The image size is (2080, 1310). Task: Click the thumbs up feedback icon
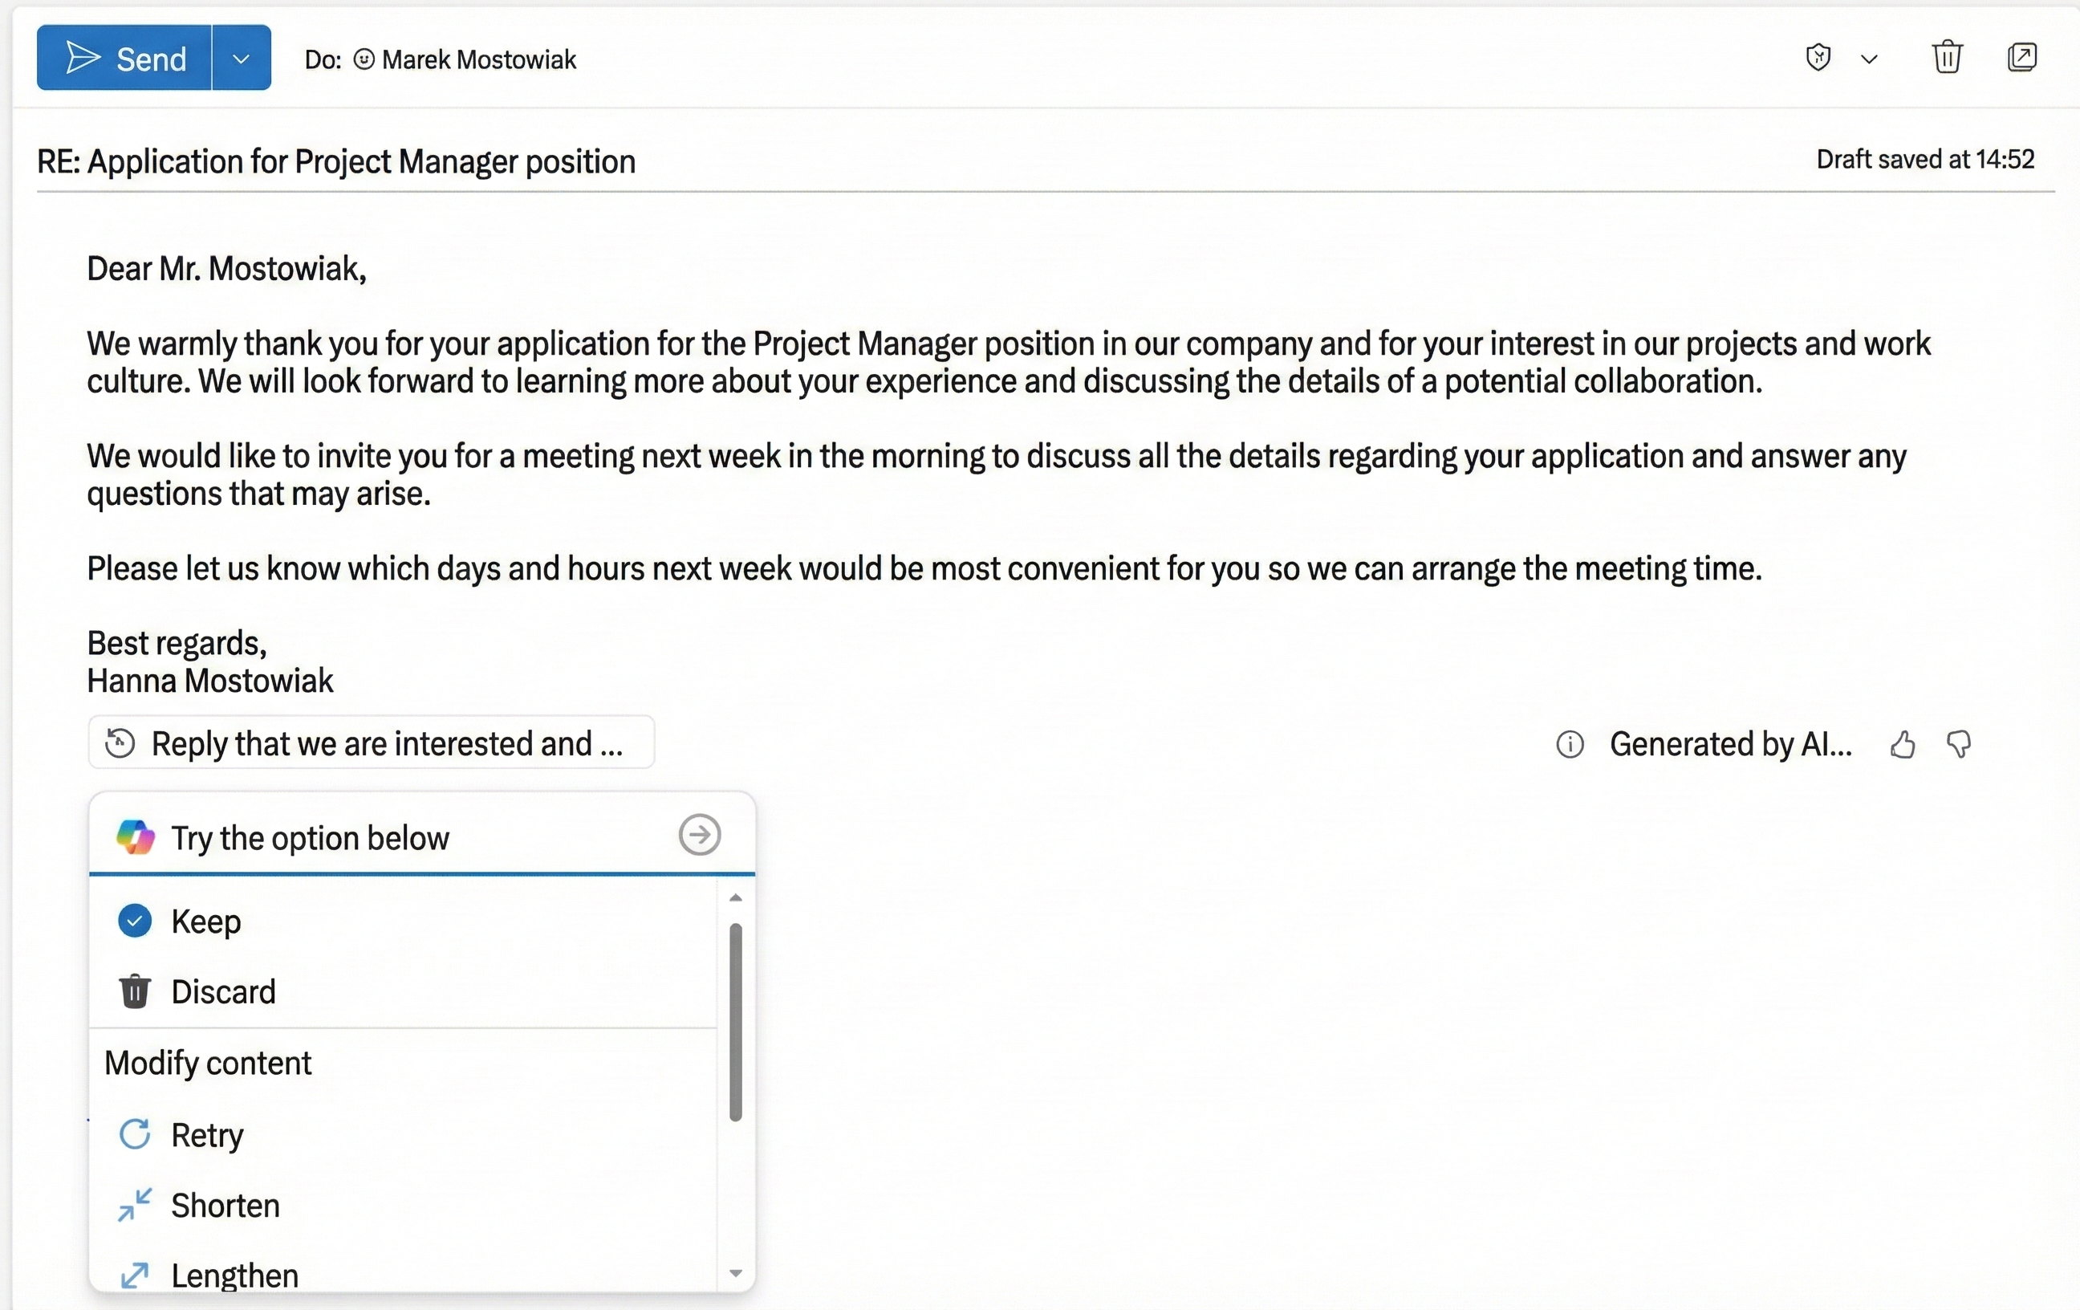coord(1903,744)
